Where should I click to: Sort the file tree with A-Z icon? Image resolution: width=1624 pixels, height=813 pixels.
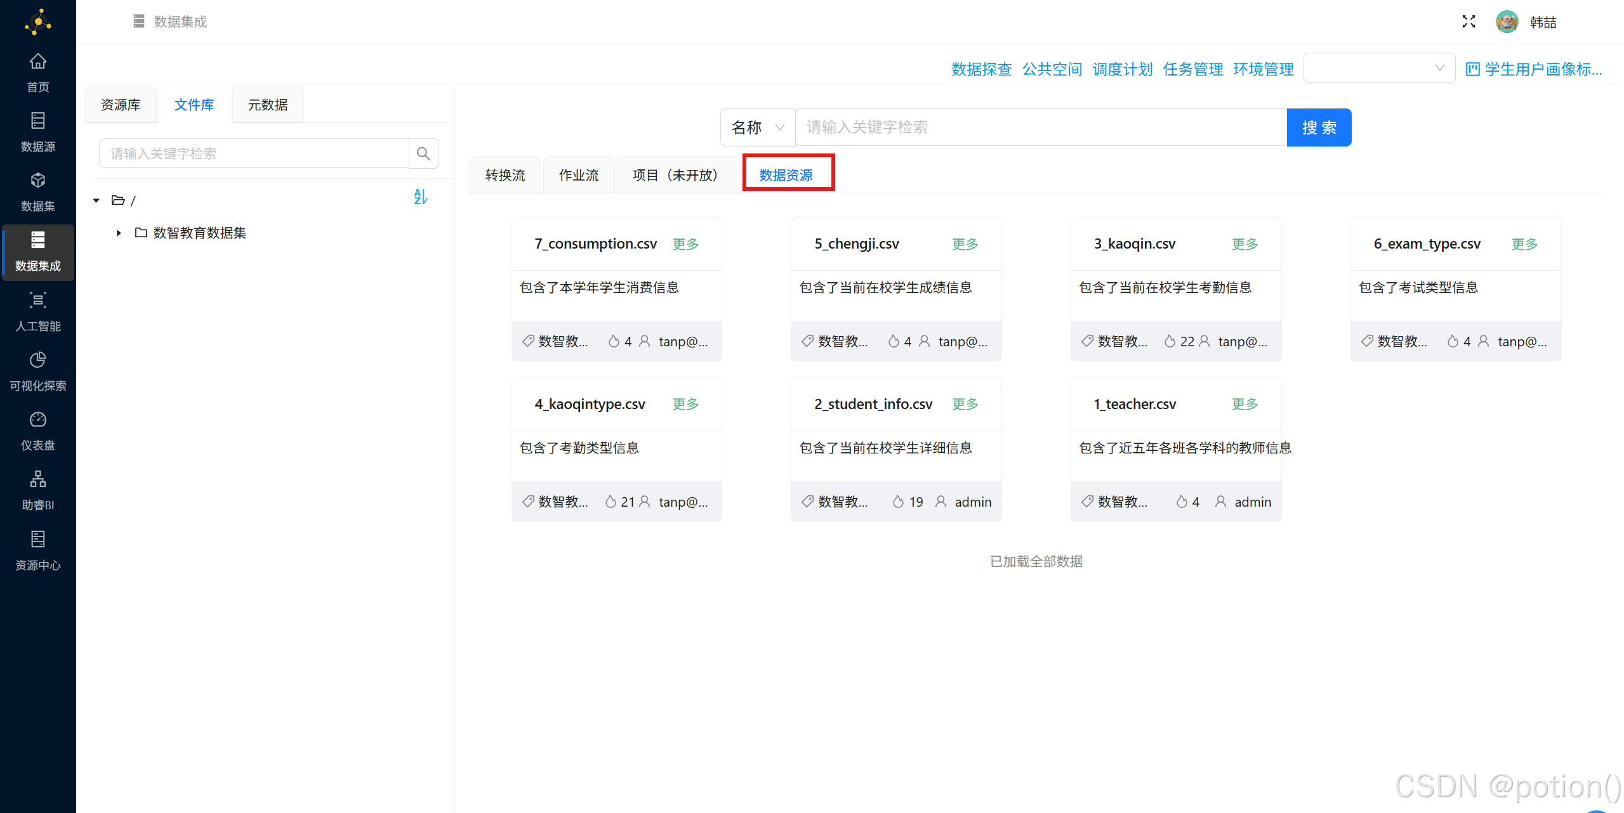click(421, 197)
